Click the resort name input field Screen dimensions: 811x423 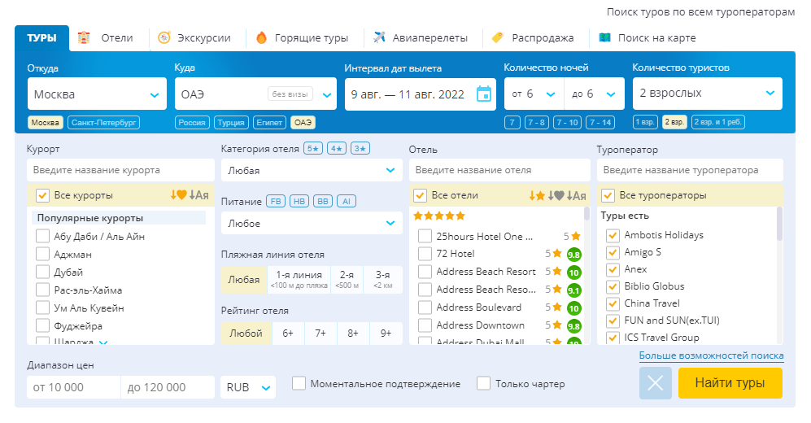120,170
